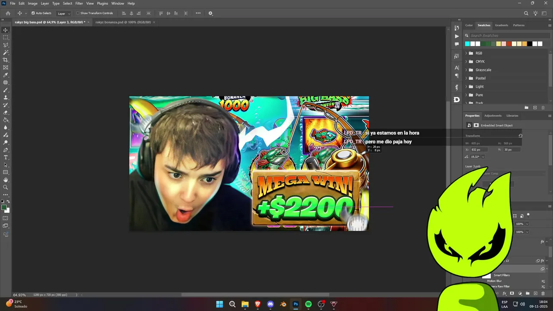Open the rotation angle dropdown in Properties
This screenshot has width=553, height=311.
483,157
